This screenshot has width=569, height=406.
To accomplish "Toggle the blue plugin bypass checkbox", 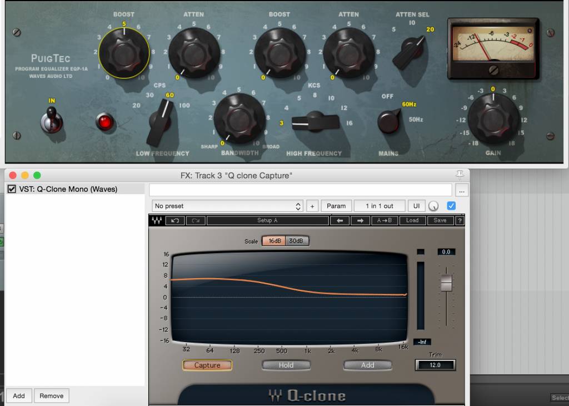I will 451,206.
